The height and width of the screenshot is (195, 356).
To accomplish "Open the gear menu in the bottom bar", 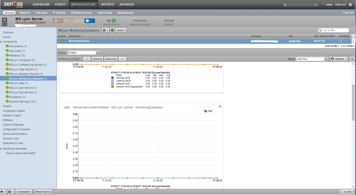I will [x=11, y=191].
